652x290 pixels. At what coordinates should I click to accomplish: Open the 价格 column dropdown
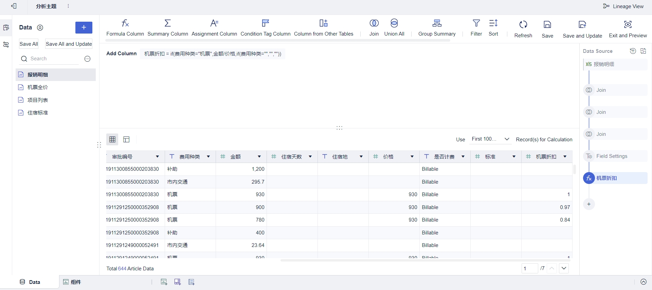[x=412, y=157]
